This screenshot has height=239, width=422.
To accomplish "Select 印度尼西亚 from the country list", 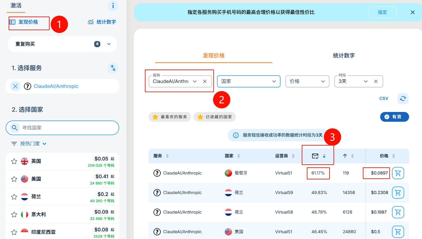I will pos(62,231).
